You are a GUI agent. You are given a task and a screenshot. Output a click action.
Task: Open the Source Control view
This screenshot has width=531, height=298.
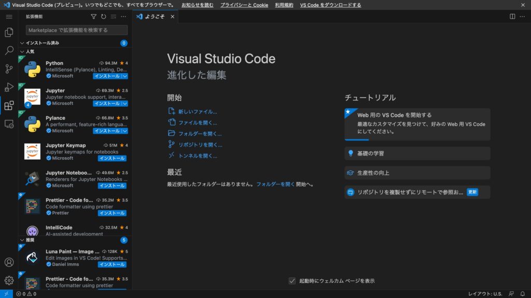[x=9, y=69]
